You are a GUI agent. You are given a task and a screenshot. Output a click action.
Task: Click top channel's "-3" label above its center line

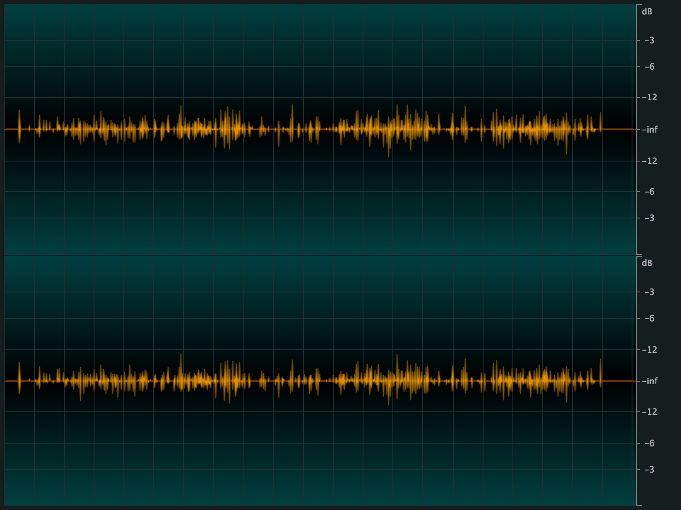tap(650, 40)
